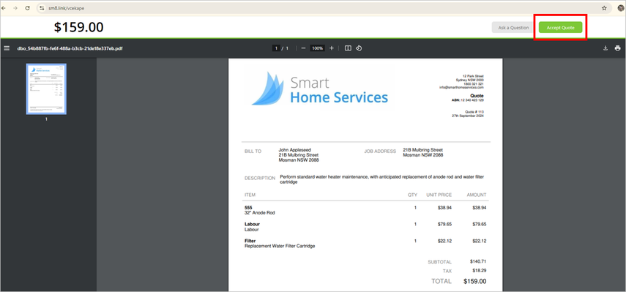Zoom out the PDF with minus
Viewport: 626px width, 292px height.
[x=303, y=48]
